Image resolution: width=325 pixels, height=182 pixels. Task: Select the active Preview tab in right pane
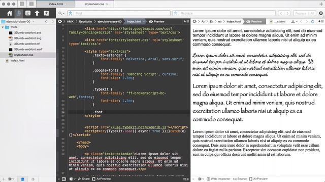[x=254, y=21]
